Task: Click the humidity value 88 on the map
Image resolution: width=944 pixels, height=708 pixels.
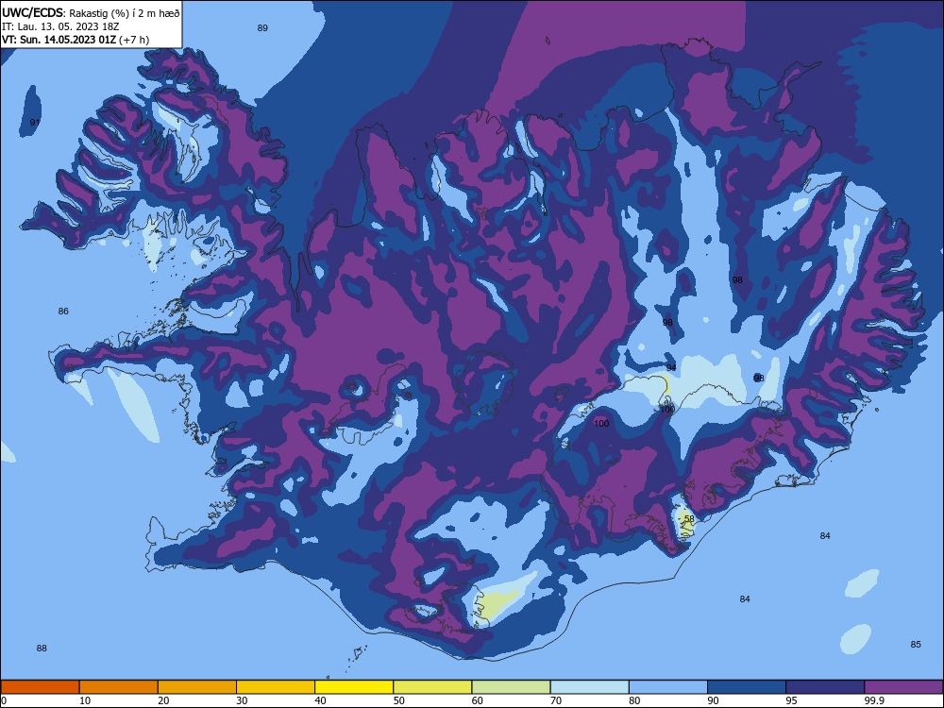Action: coord(42,649)
